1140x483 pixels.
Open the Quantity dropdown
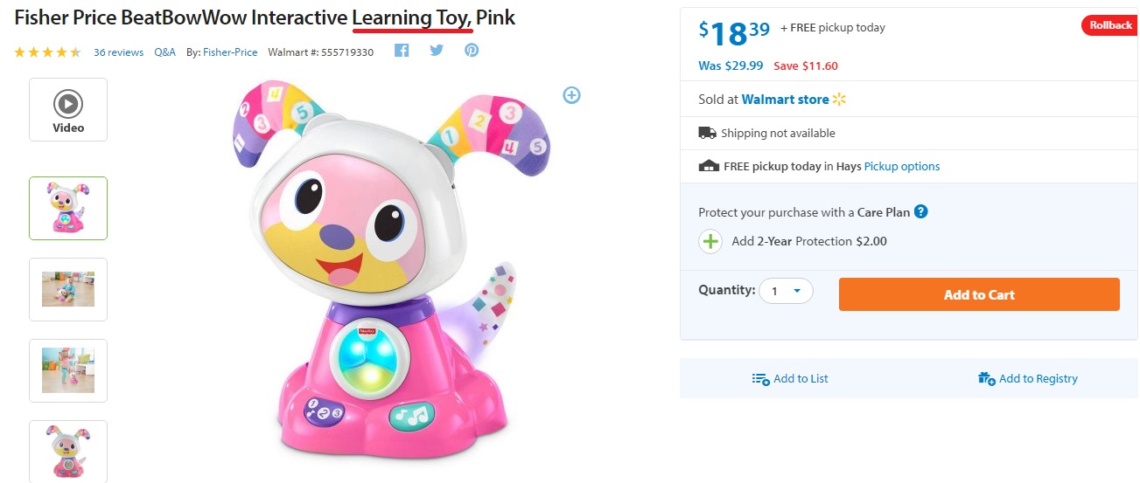786,291
